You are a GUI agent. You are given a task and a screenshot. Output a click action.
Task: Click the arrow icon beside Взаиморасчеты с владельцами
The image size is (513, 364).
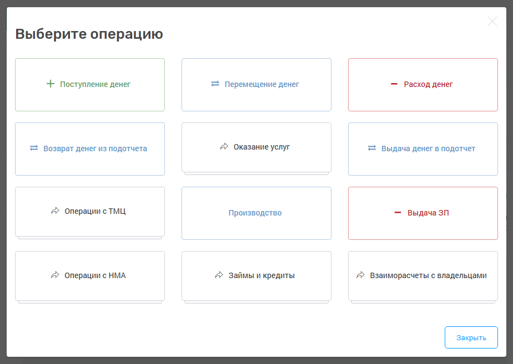pyautogui.click(x=360, y=275)
